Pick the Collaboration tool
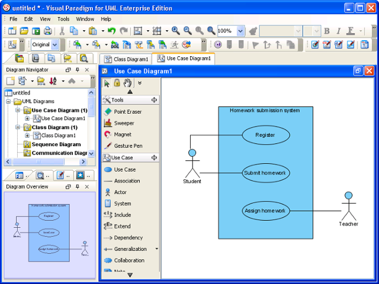 (130, 260)
